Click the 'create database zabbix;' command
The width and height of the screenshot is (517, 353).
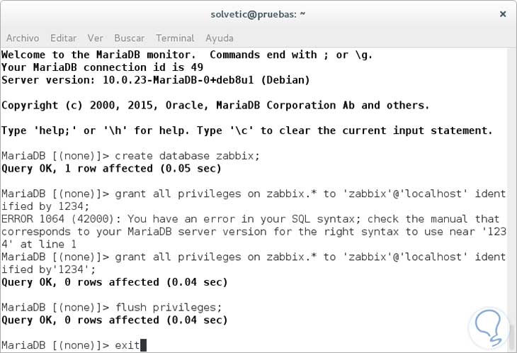187,156
